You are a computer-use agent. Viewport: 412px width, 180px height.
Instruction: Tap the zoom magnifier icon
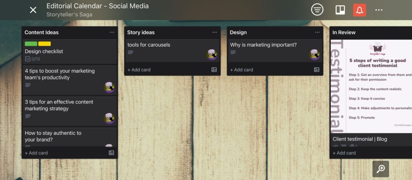381,169
